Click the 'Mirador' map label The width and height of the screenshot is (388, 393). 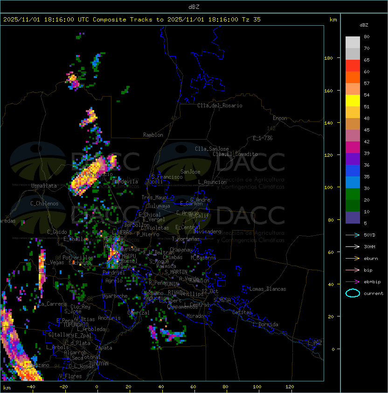(x=196, y=316)
